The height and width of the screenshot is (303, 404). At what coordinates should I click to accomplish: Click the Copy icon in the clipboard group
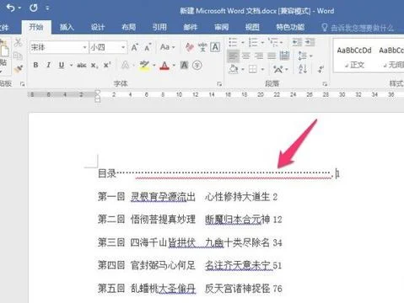click(x=18, y=56)
